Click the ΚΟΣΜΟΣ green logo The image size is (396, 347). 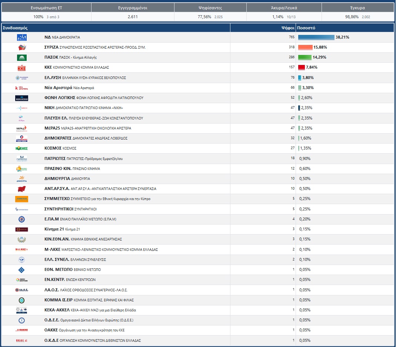[x=22, y=148]
